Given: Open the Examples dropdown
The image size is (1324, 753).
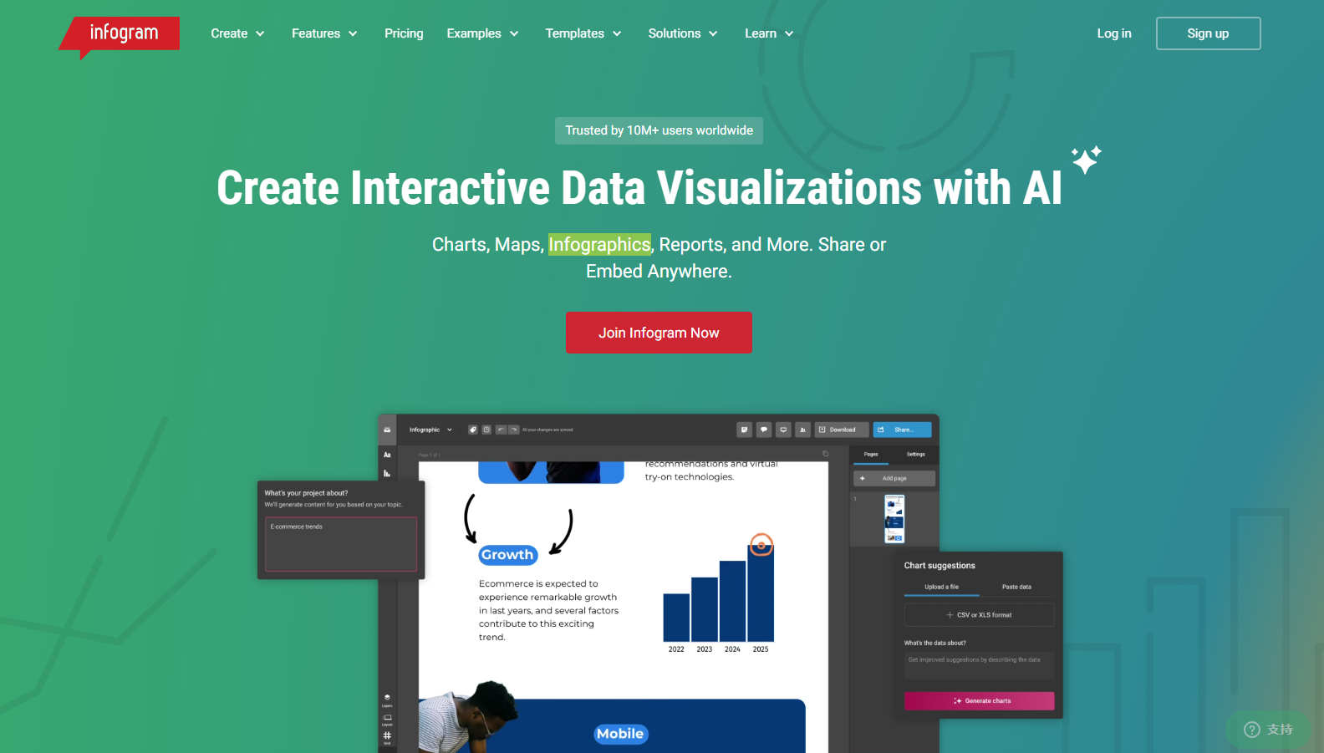Looking at the screenshot, I should [482, 33].
